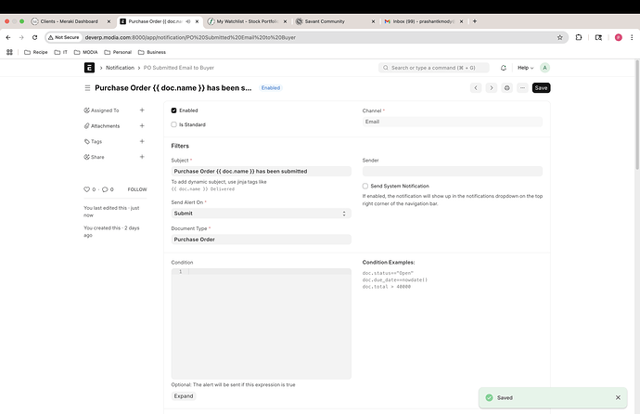
Task: Toggle the sidebar hamburger menu icon
Action: [87, 88]
